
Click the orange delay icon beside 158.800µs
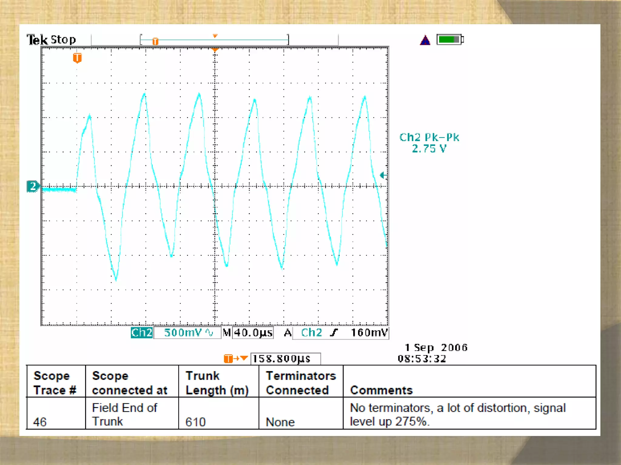click(x=236, y=359)
